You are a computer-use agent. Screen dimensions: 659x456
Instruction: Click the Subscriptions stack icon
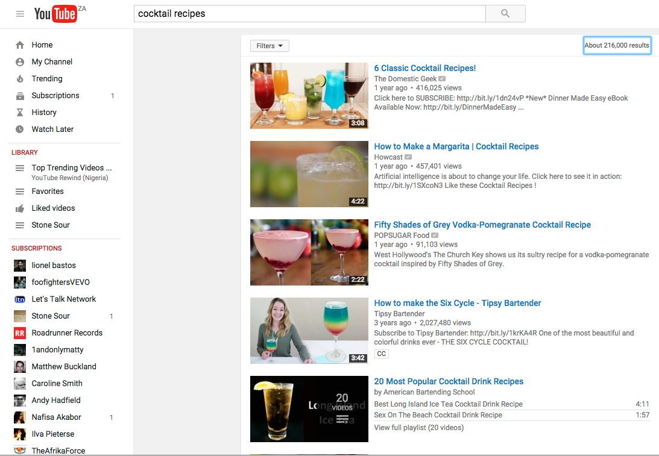point(20,96)
